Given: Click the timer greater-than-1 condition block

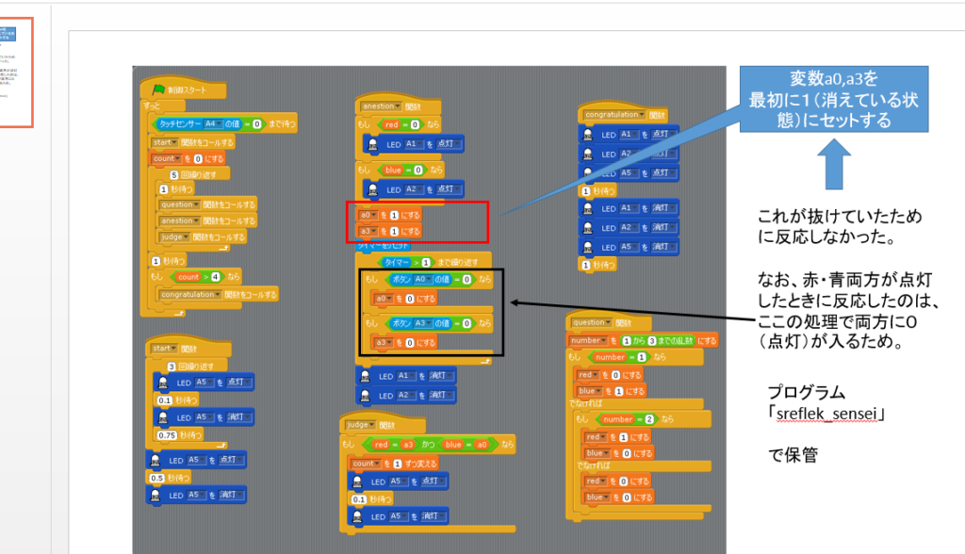Looking at the screenshot, I should (405, 261).
